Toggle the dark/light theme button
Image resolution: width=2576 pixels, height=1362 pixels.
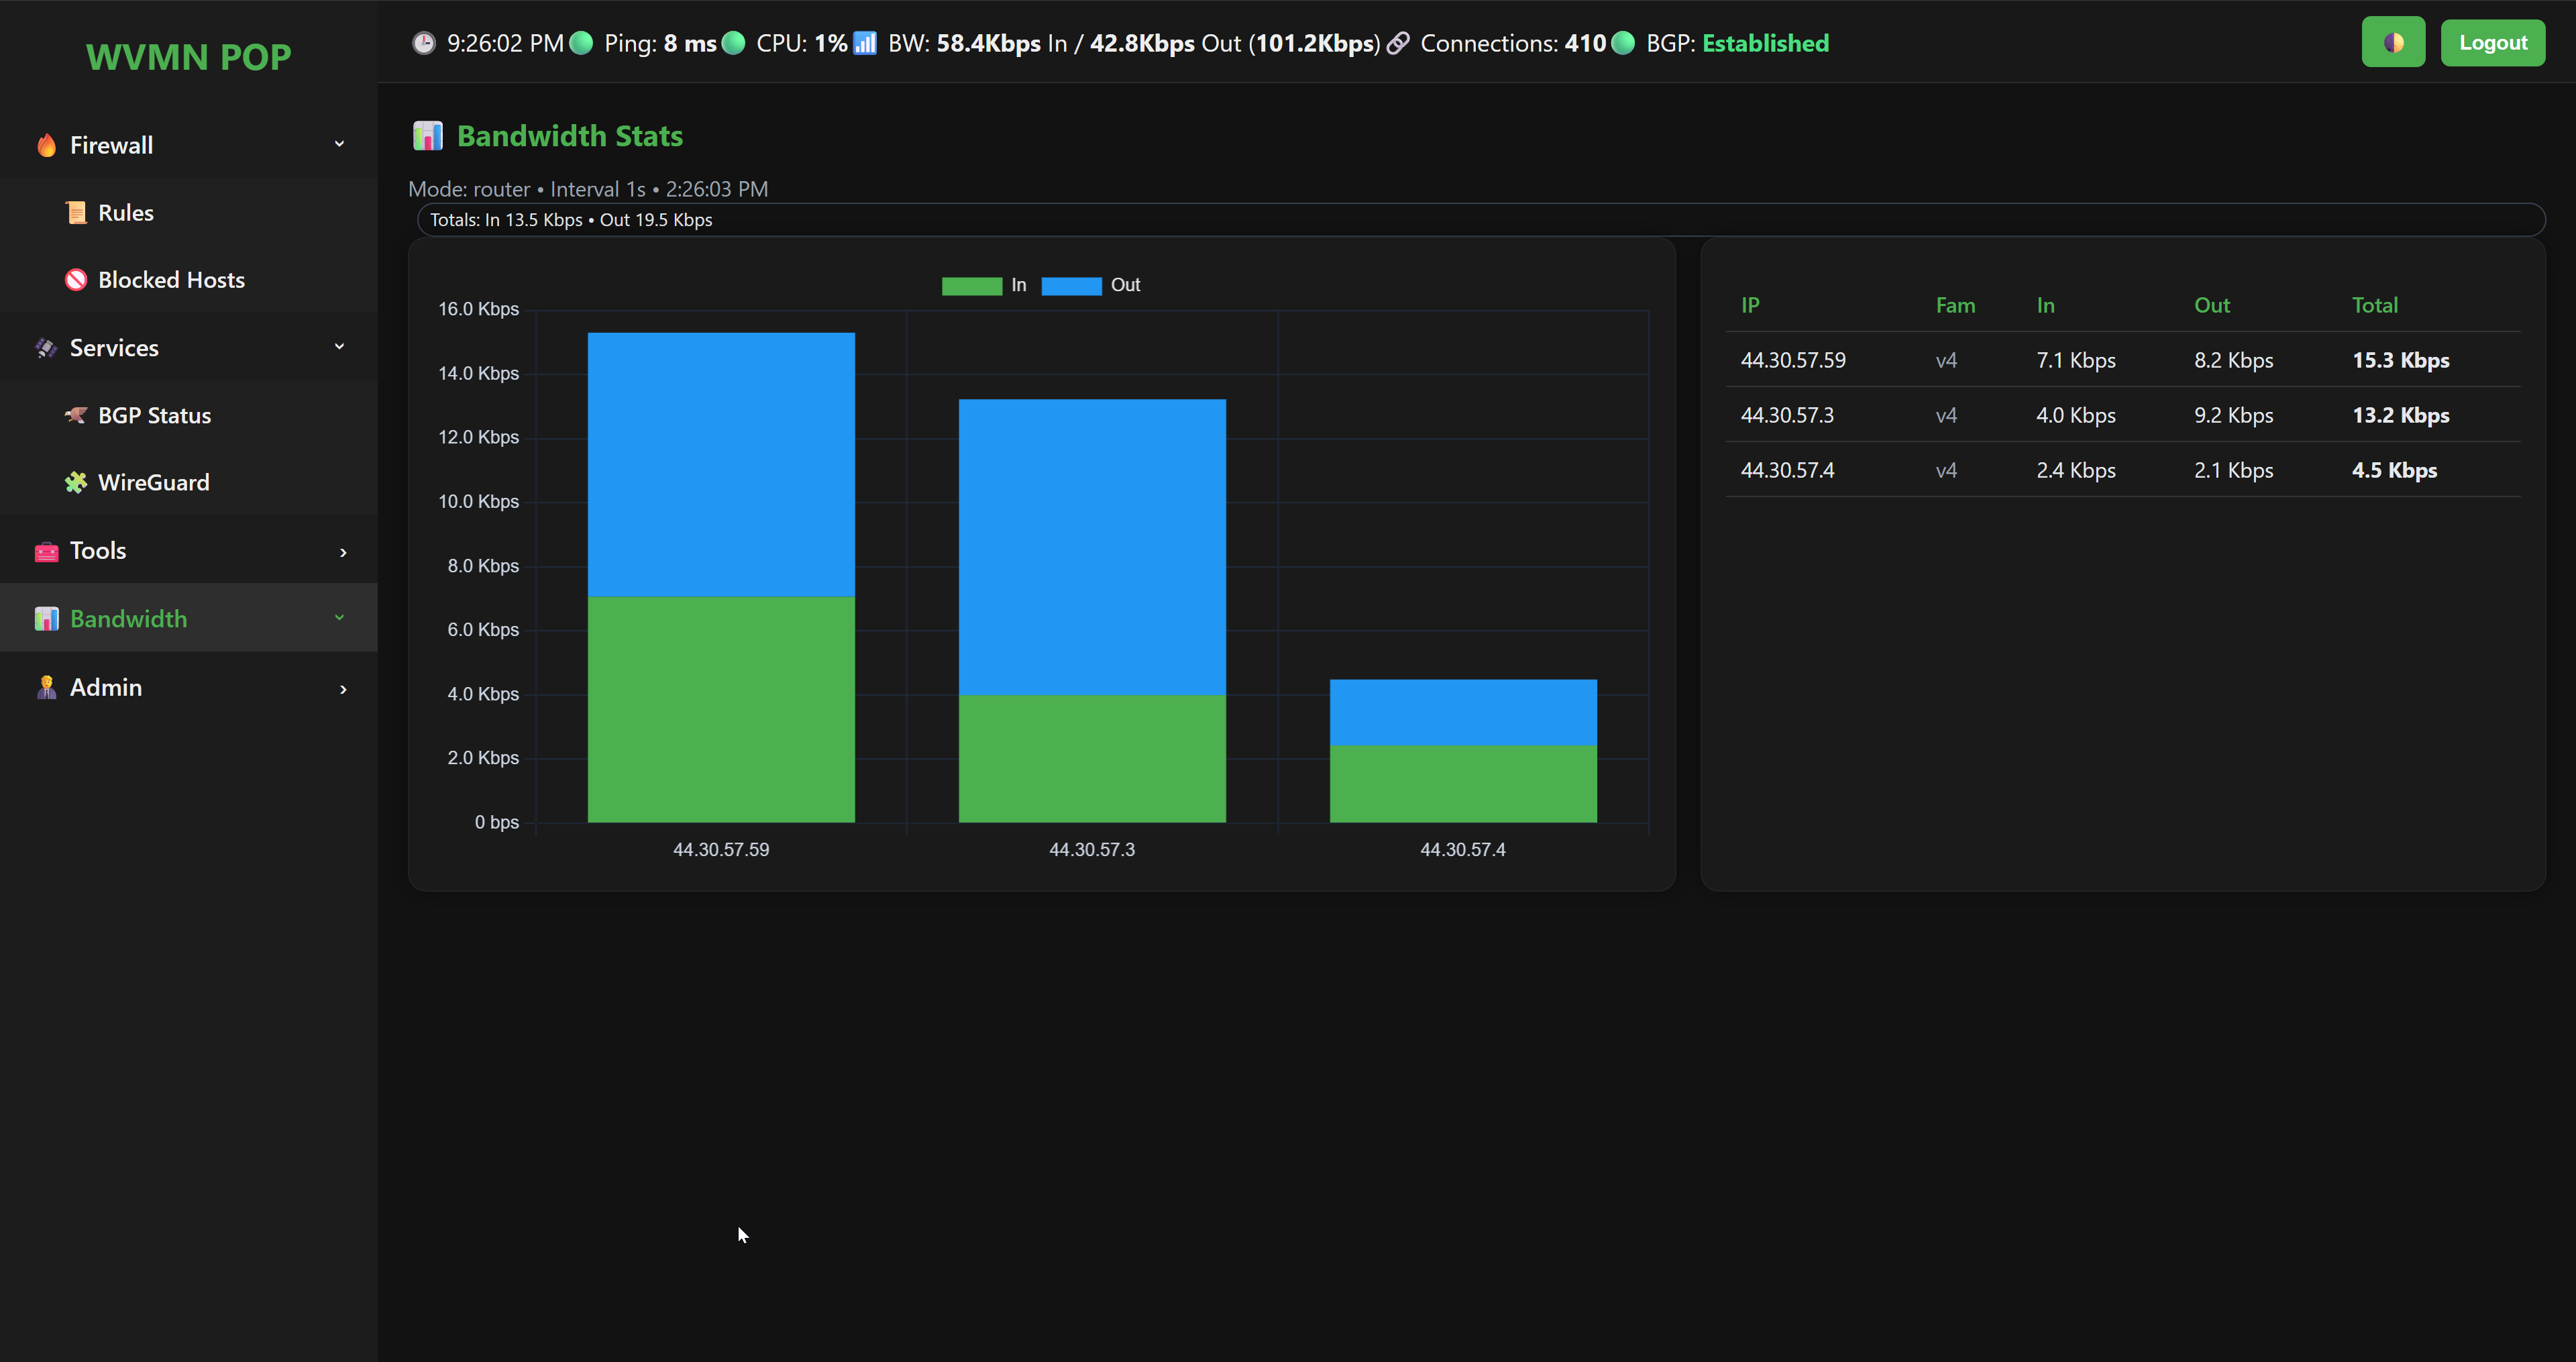pyautogui.click(x=2393, y=42)
